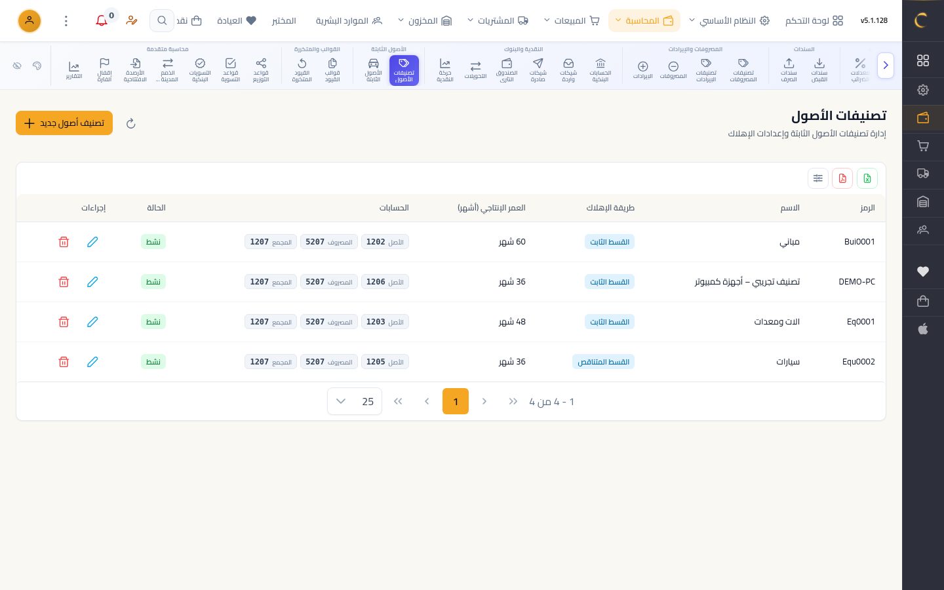Open the sidebar heart icon
944x590 pixels.
coord(923,271)
